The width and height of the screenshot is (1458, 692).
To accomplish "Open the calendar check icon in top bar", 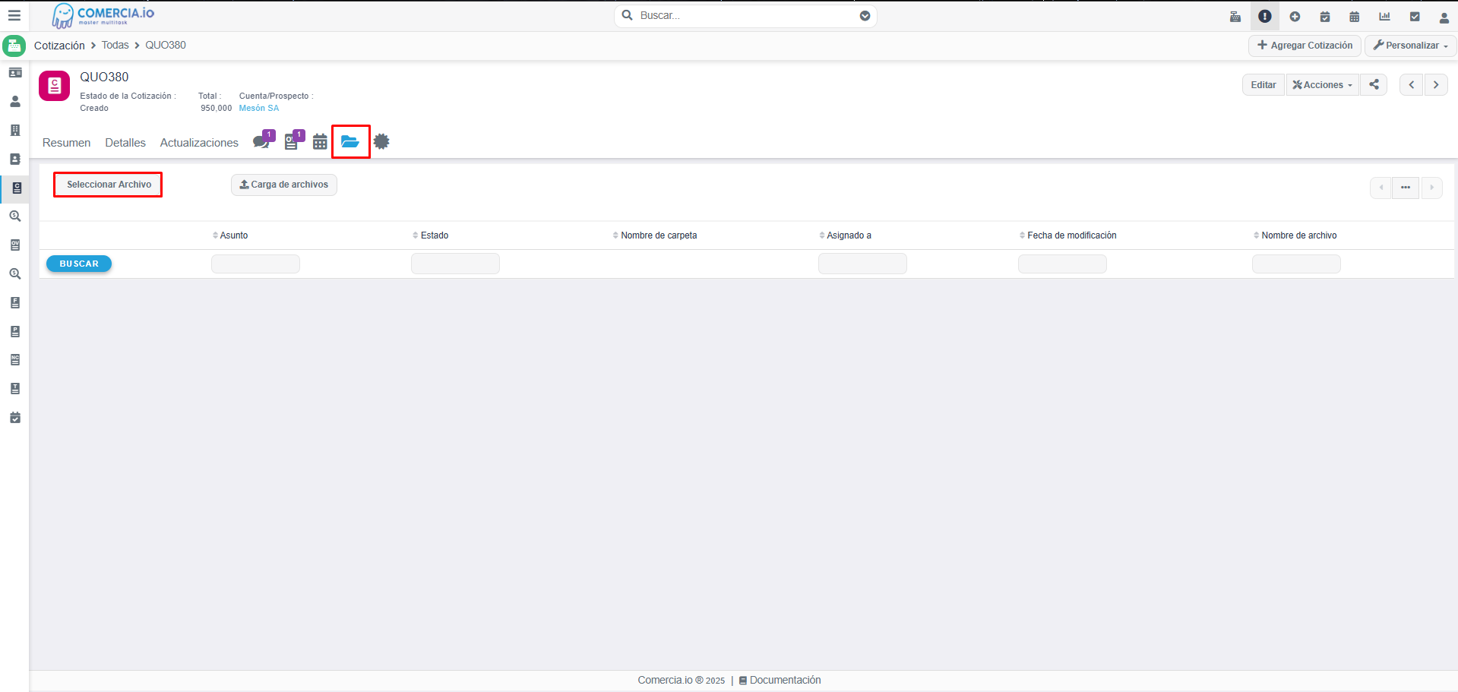I will (x=1325, y=16).
